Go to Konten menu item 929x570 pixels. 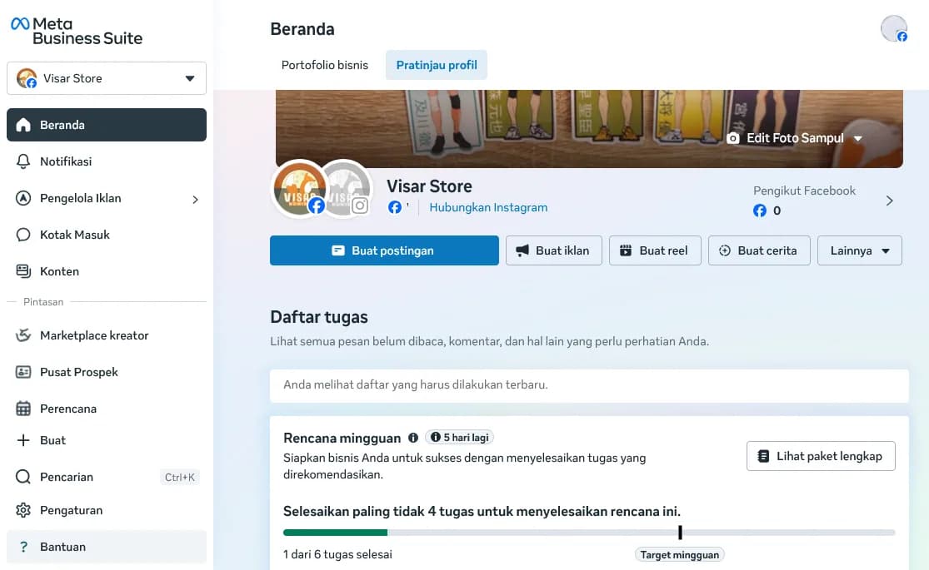107,271
